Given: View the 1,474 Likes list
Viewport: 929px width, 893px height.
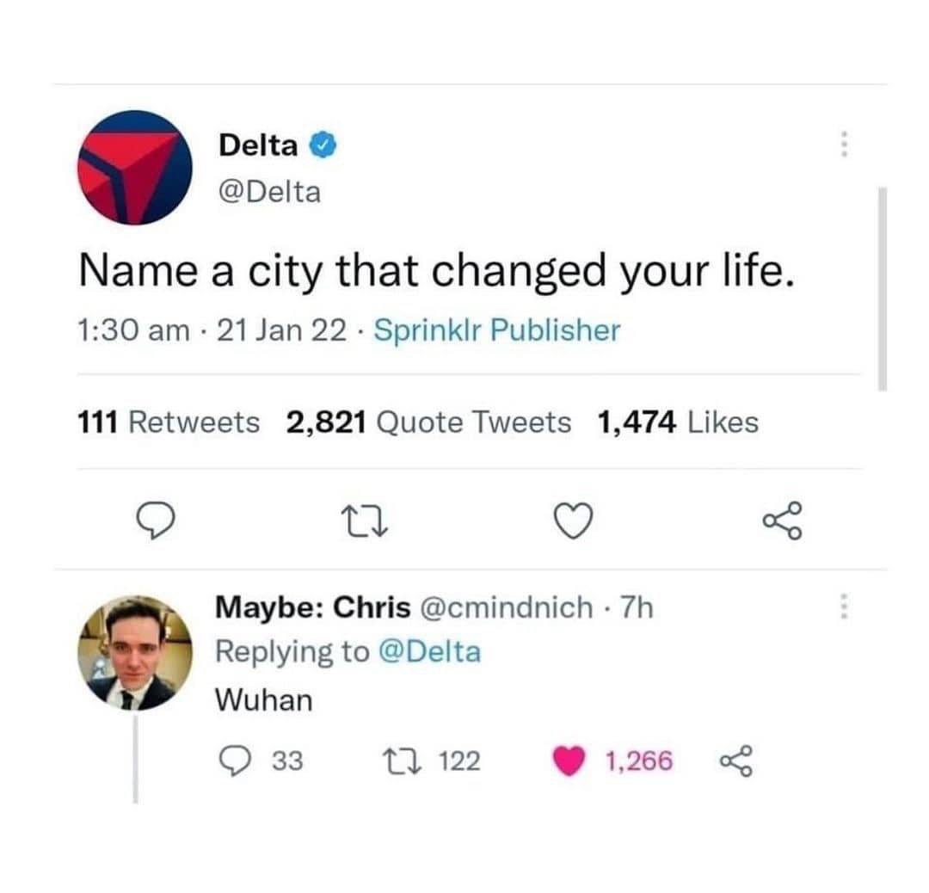Looking at the screenshot, I should [x=678, y=422].
